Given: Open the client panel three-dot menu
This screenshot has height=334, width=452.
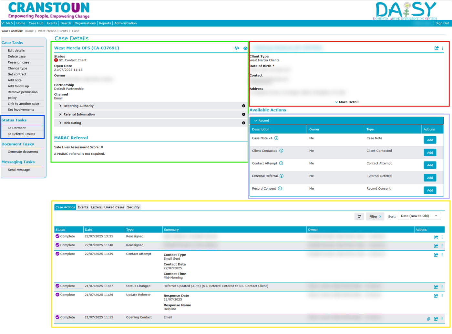Looking at the screenshot, I should 443,48.
